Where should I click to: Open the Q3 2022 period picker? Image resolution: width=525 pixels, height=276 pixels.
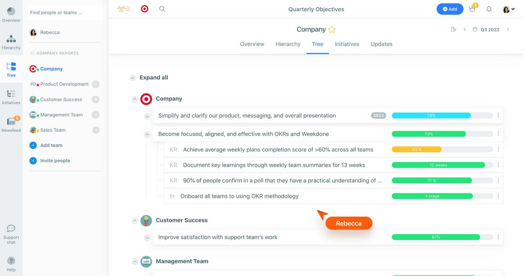[x=486, y=30]
